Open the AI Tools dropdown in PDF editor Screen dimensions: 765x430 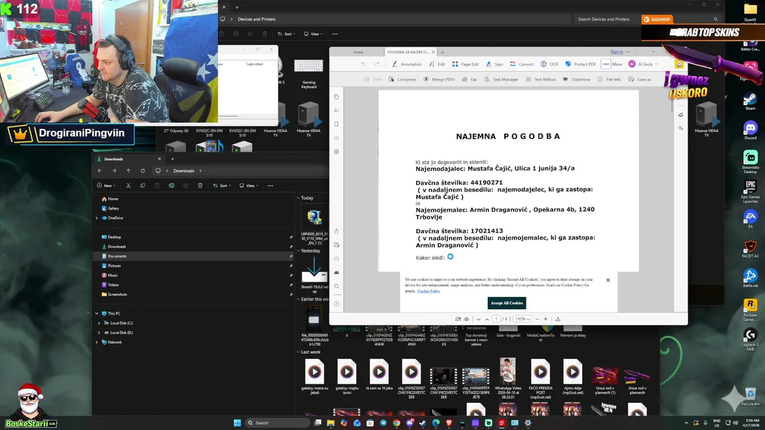(642, 64)
